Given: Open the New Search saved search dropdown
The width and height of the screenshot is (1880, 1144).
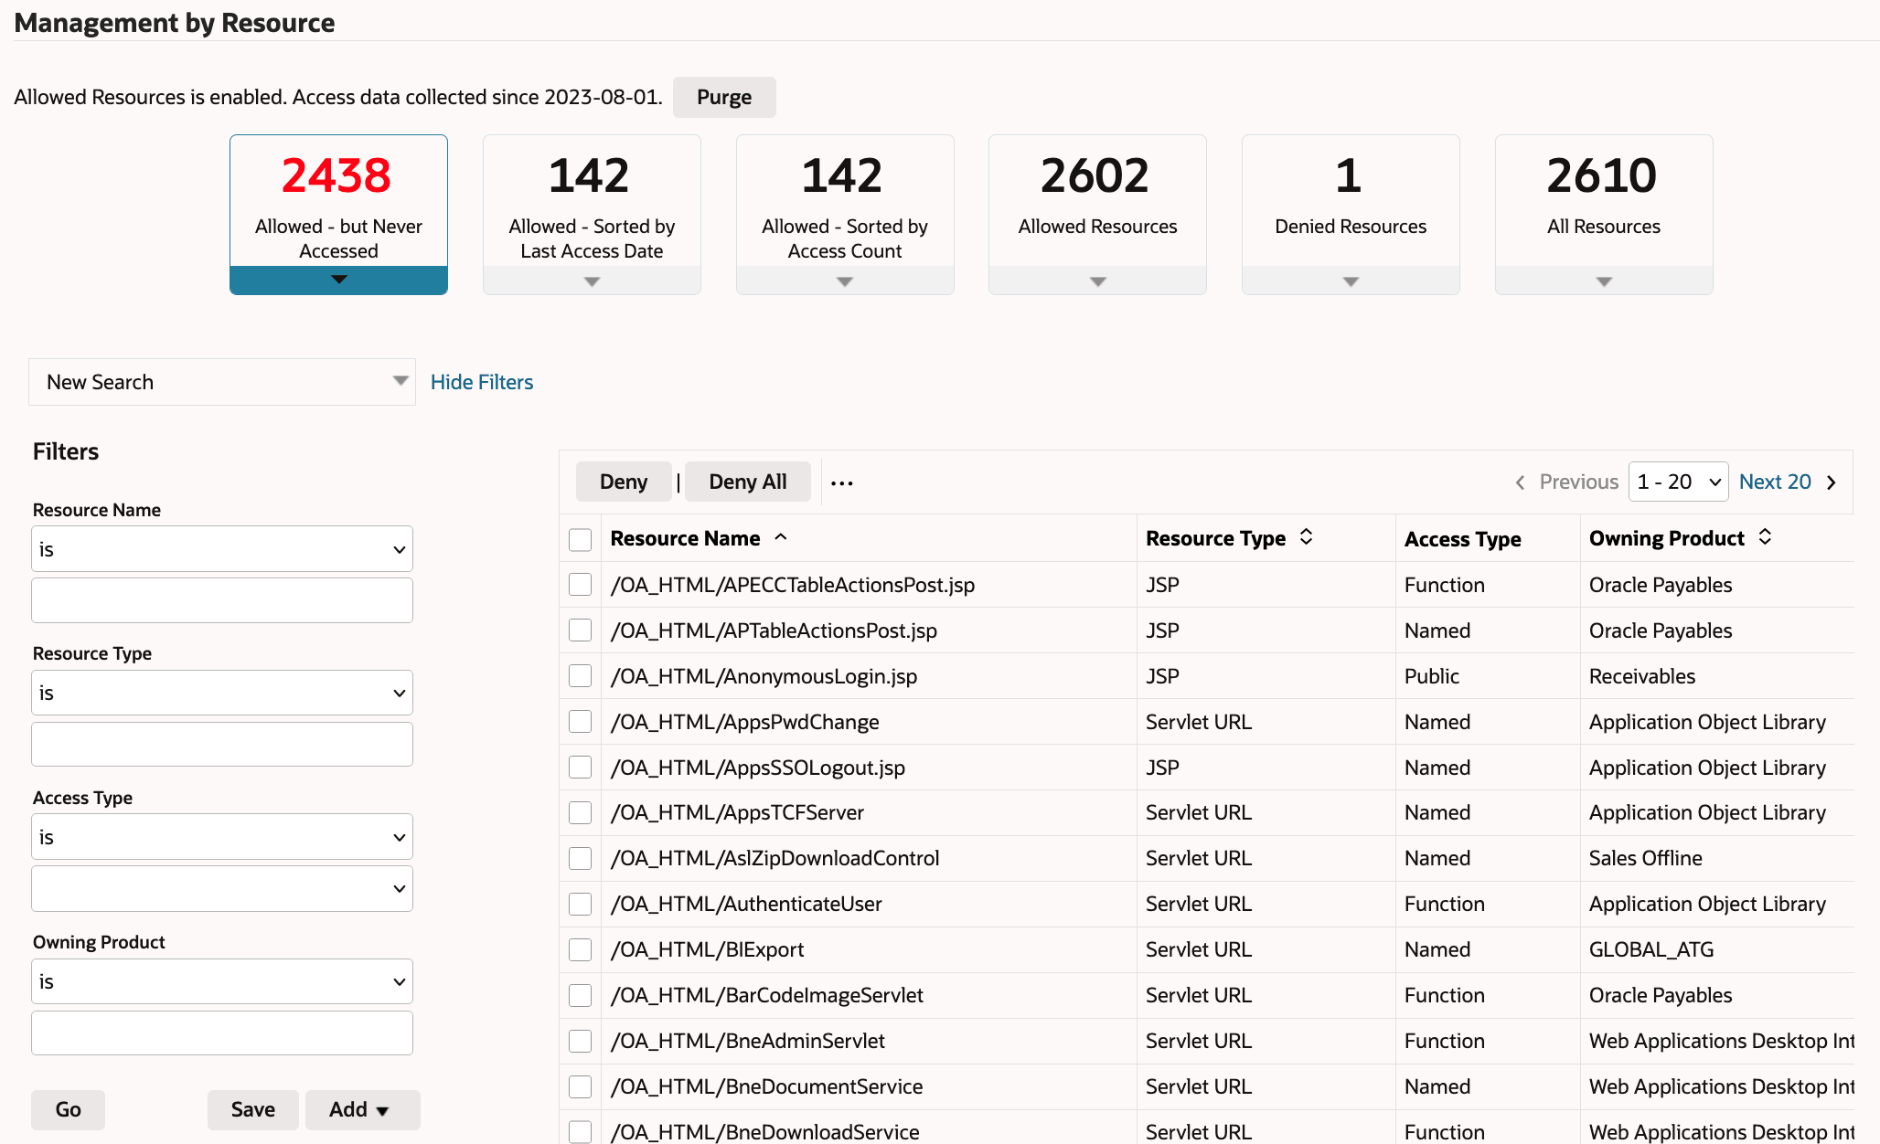Looking at the screenshot, I should (x=222, y=382).
